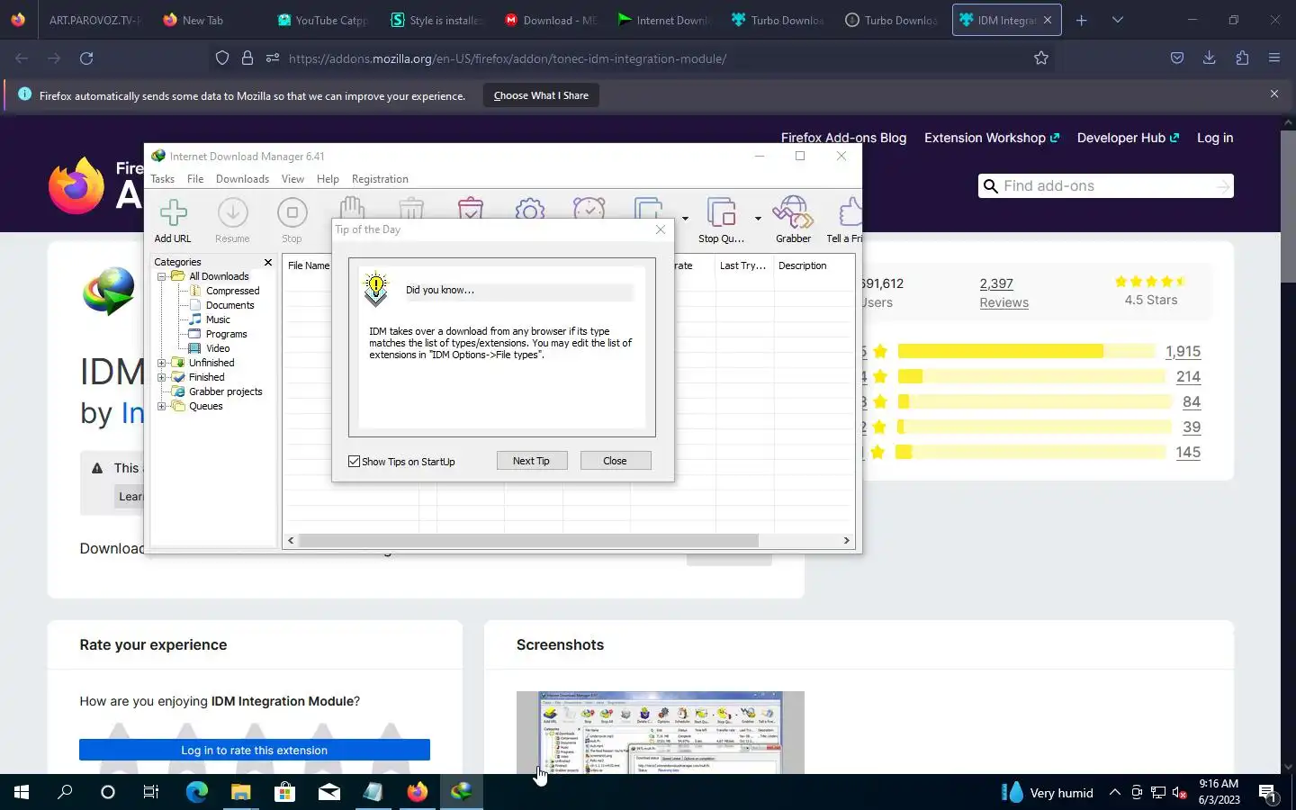
Task: Open the IDM screenshot thumbnail
Action: [x=661, y=732]
